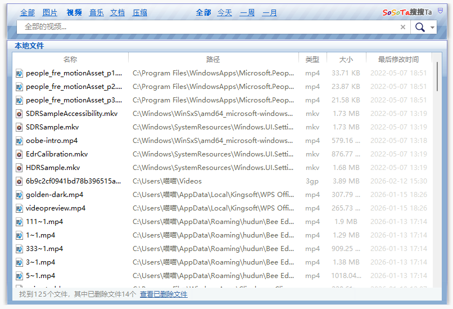Click file icon of SDRSample.mkv
Viewport: 453px width, 309px height.
(19, 127)
